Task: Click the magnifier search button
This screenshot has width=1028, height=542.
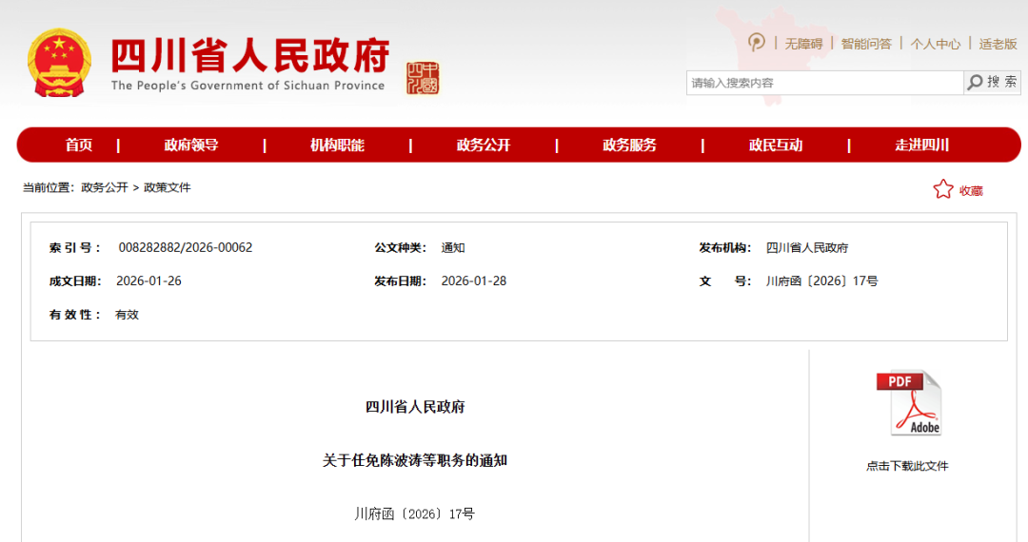Action: coord(992,83)
